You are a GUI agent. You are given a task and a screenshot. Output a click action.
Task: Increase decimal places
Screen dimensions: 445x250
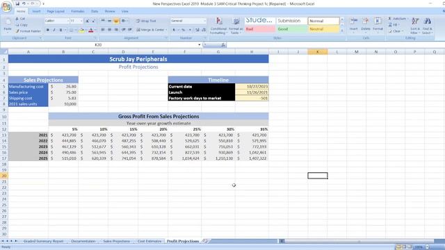point(197,30)
